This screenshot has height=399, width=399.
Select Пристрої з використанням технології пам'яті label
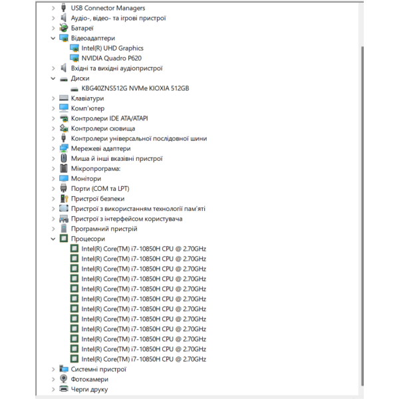click(138, 209)
